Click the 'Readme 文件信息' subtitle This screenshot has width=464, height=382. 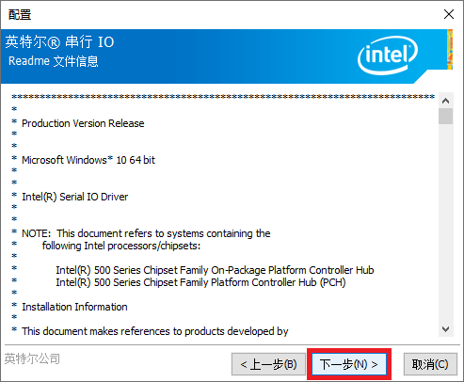pyautogui.click(x=54, y=61)
